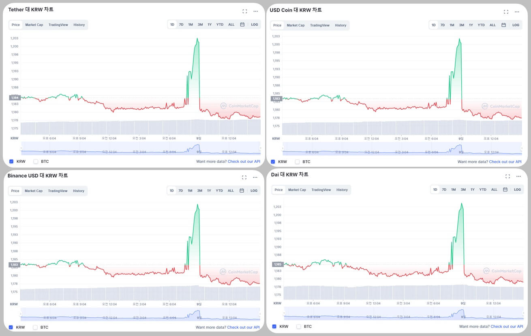Click the 'Tether 대 KRW 차트' title
The height and width of the screenshot is (336, 531).
pos(31,9)
